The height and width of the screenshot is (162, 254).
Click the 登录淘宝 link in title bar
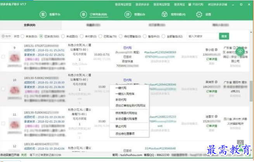pyautogui.click(x=179, y=4)
